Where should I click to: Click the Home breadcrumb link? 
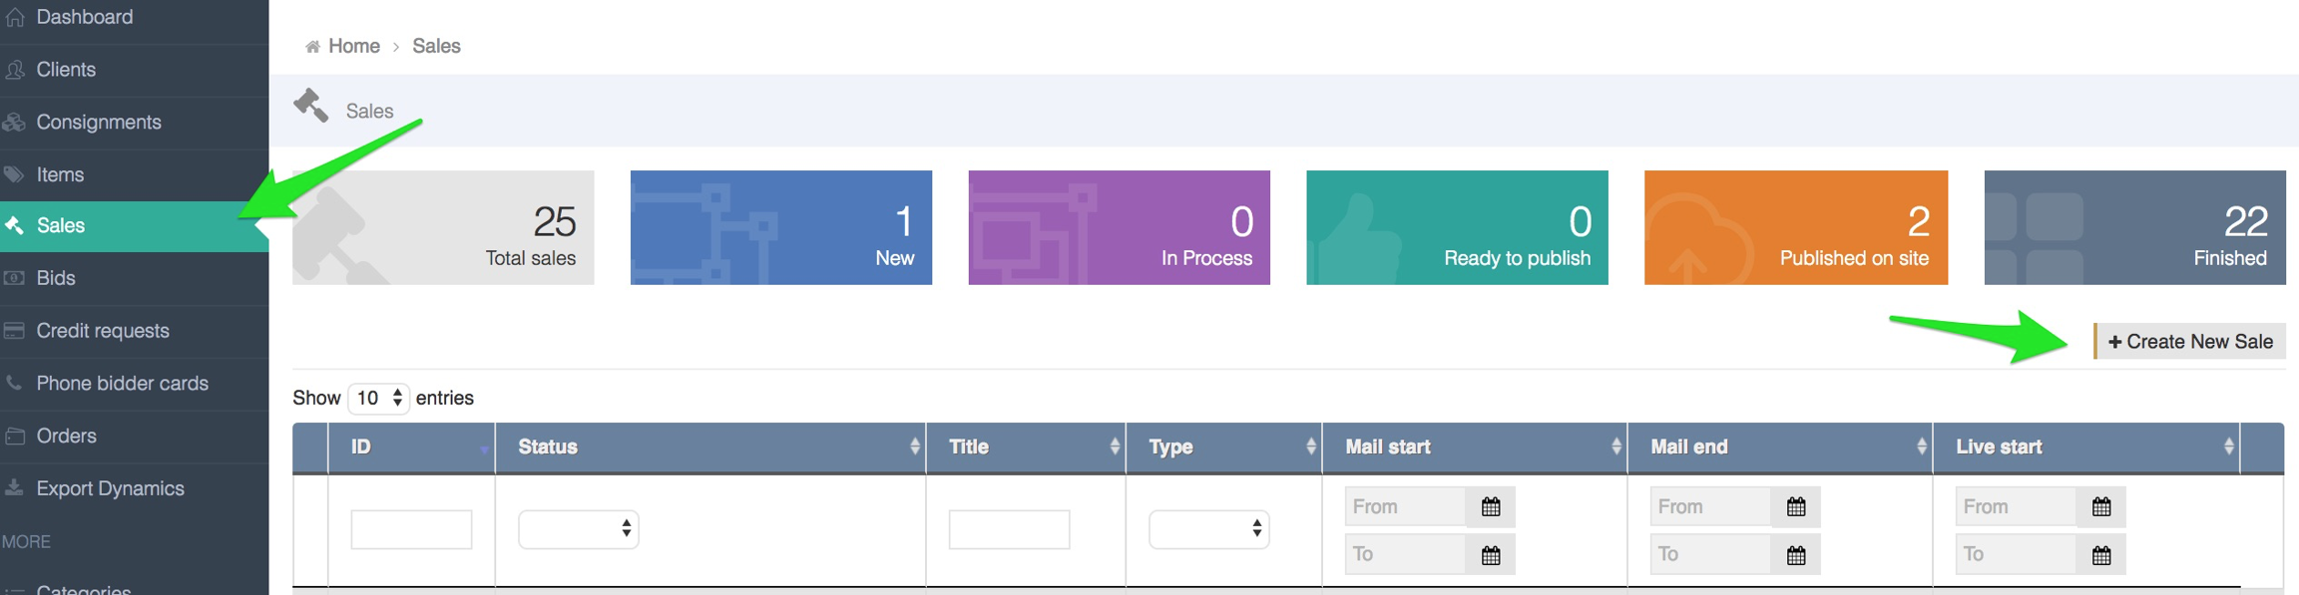pos(353,47)
